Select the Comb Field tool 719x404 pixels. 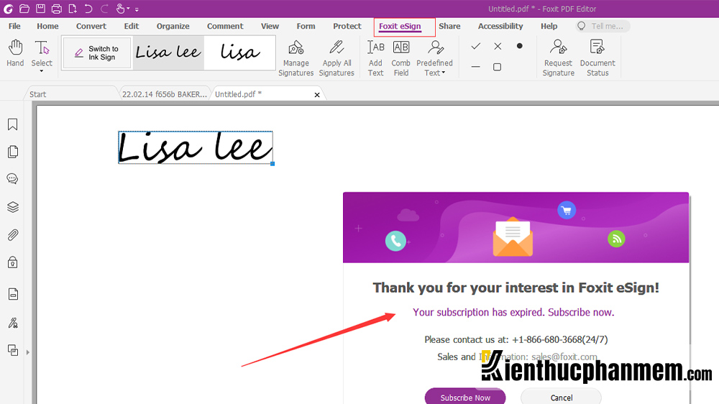(x=400, y=58)
